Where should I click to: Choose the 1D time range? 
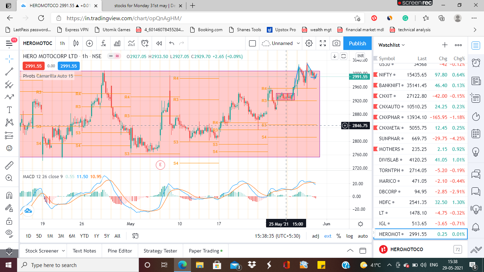[28, 236]
